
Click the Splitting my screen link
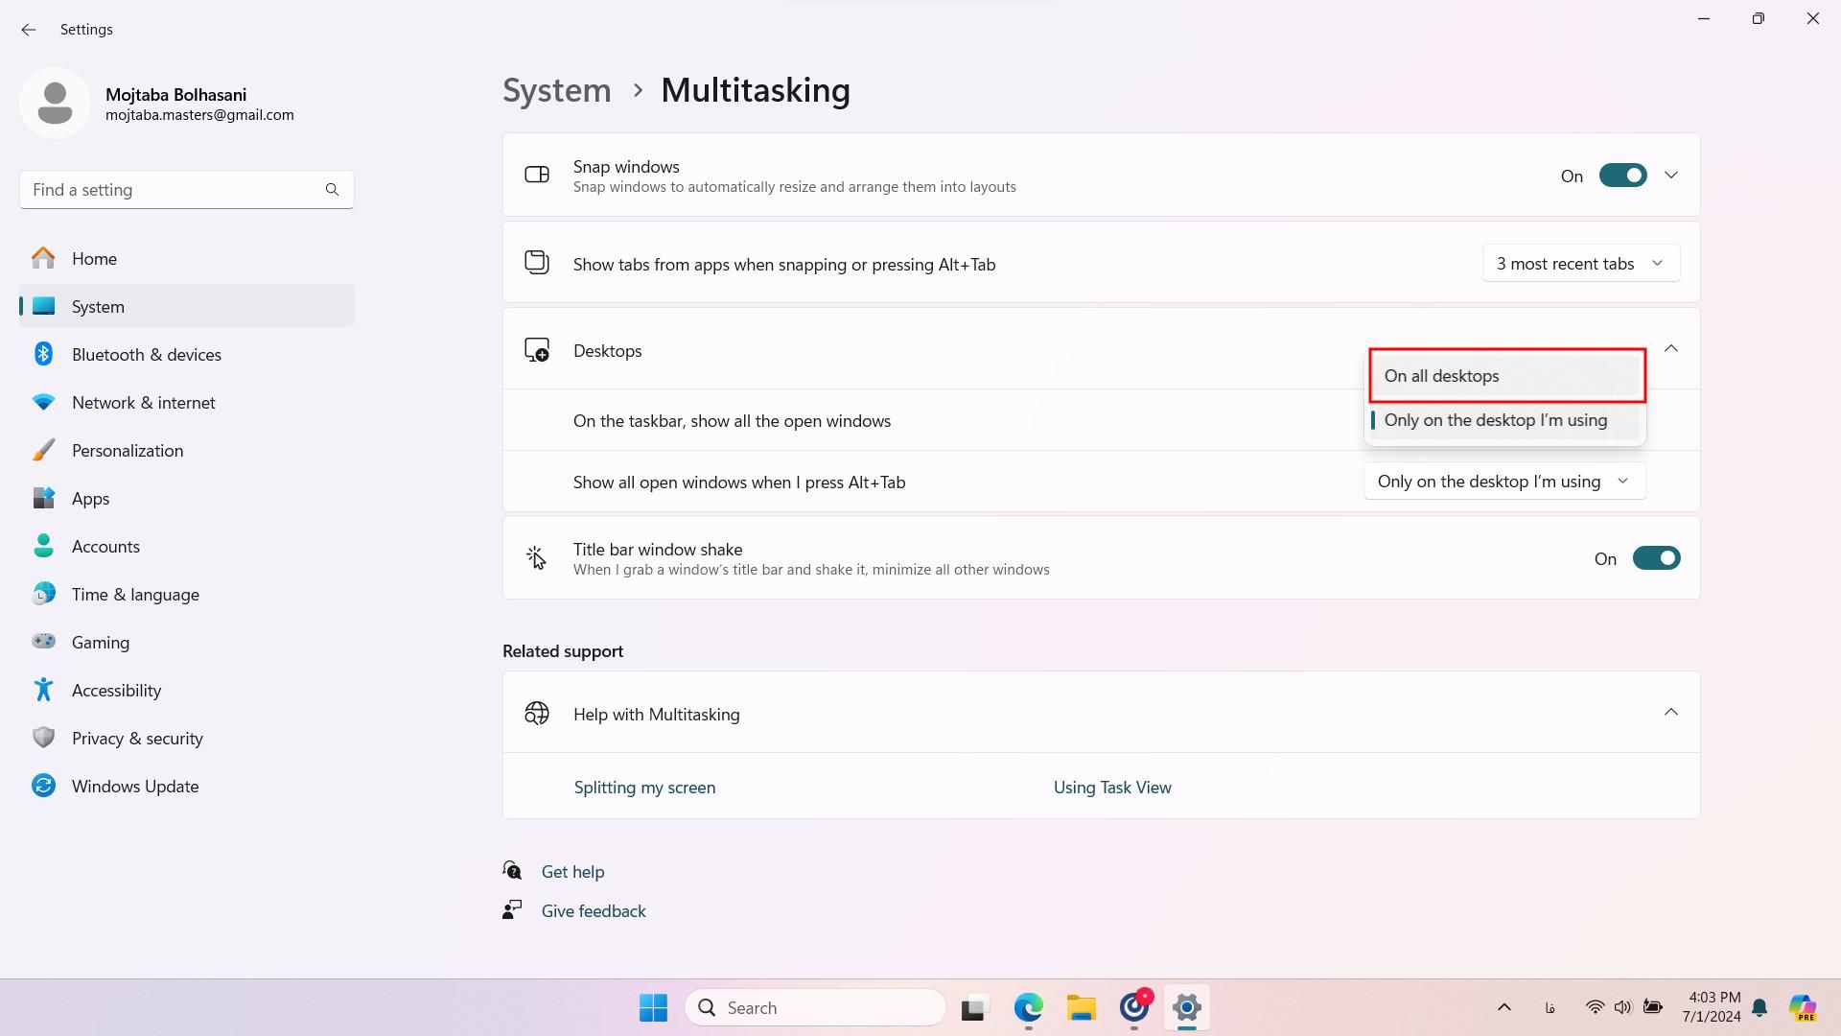pos(645,787)
